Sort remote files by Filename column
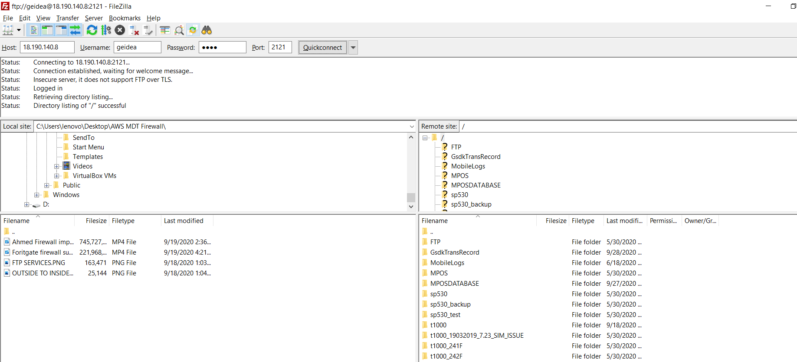This screenshot has width=797, height=362. pos(477,221)
